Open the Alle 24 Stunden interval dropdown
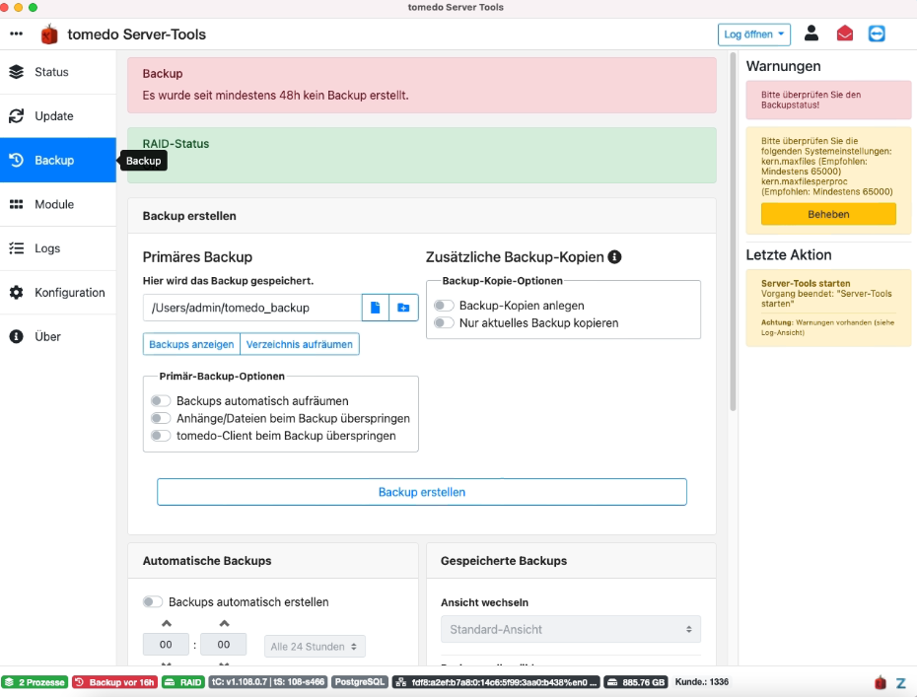The height and width of the screenshot is (697, 917). [x=315, y=647]
